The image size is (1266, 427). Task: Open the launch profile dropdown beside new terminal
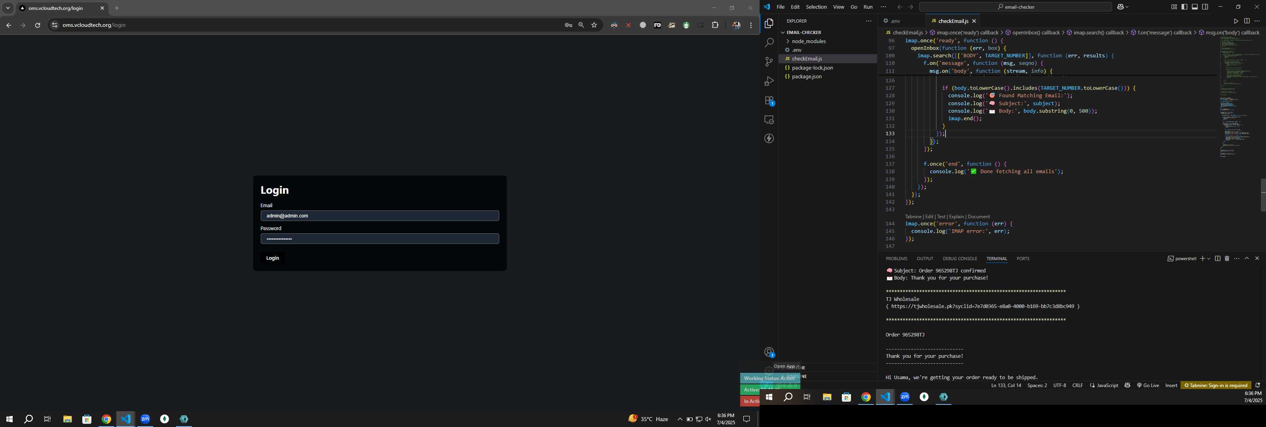click(x=1209, y=259)
